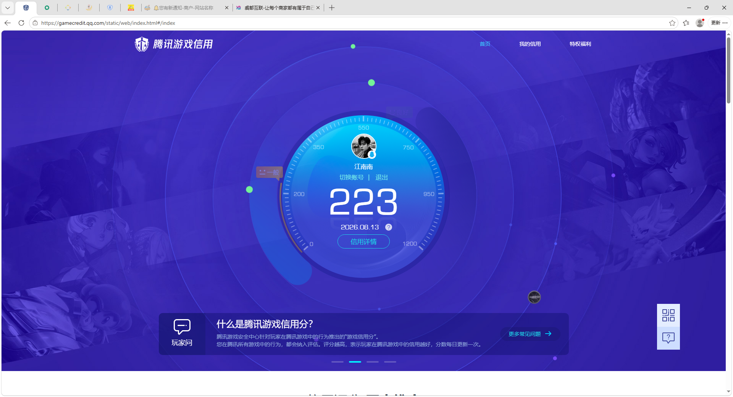This screenshot has height=397, width=733.
Task: Switch to the green circle icon pinned tab
Action: 47,8
